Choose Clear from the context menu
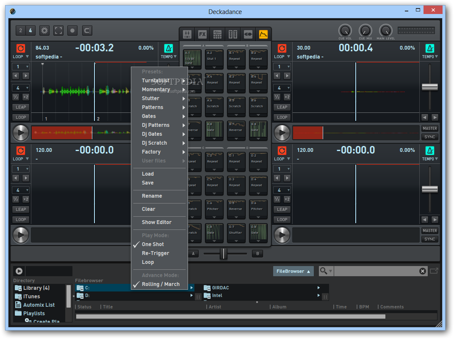This screenshot has width=454, height=339. pyautogui.click(x=159, y=209)
